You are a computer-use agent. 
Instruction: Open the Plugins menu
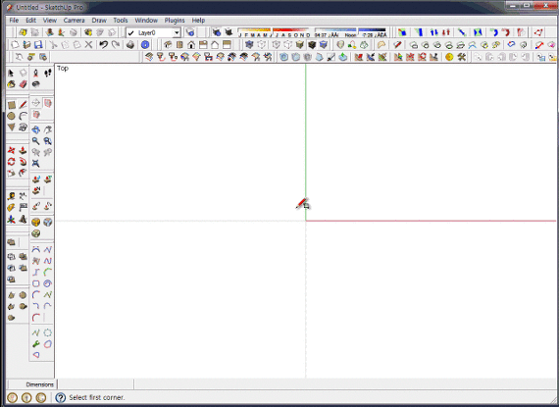coord(175,21)
